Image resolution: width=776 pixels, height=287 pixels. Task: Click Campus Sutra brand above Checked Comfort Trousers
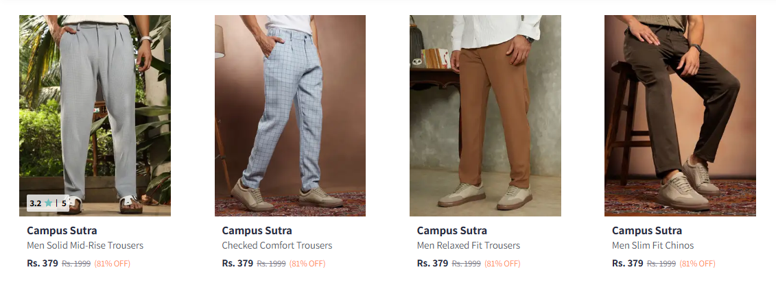257,230
